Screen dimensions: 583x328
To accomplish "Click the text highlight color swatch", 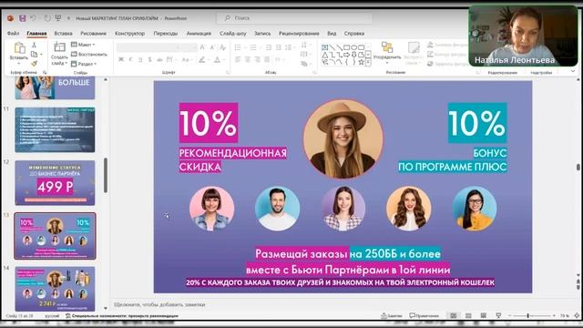I will point(202,59).
